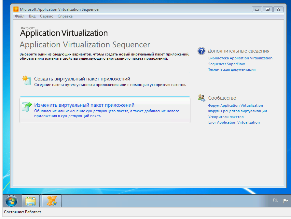
Task: Open the Вид menu
Action: (x=32, y=16)
